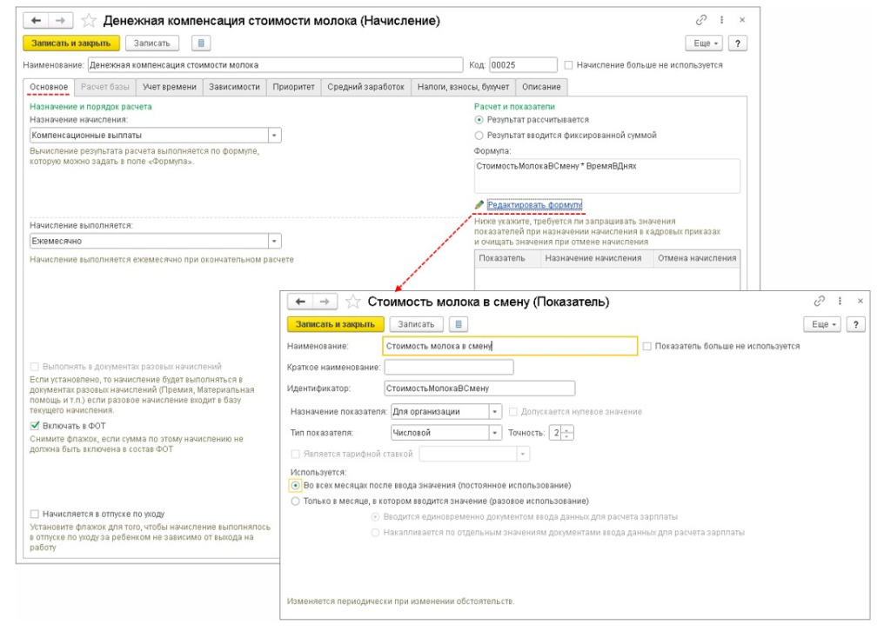The image size is (891, 631).
Task: Click 'Записать и закрыть' in Начисление window
Action: click(x=71, y=43)
